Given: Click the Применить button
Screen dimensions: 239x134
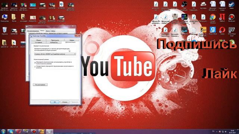Looking at the screenshot, I should (75, 102).
